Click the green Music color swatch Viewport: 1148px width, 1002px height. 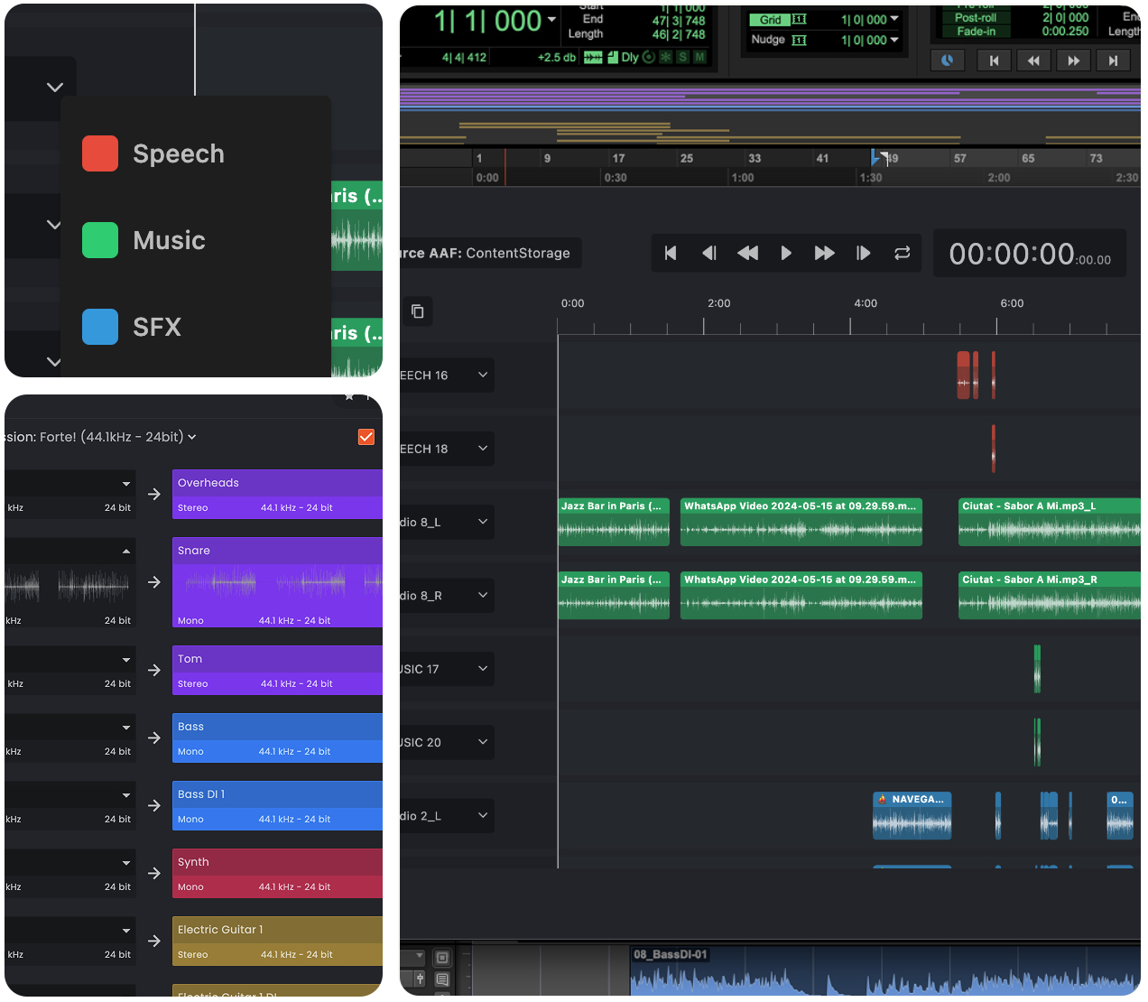coord(100,240)
